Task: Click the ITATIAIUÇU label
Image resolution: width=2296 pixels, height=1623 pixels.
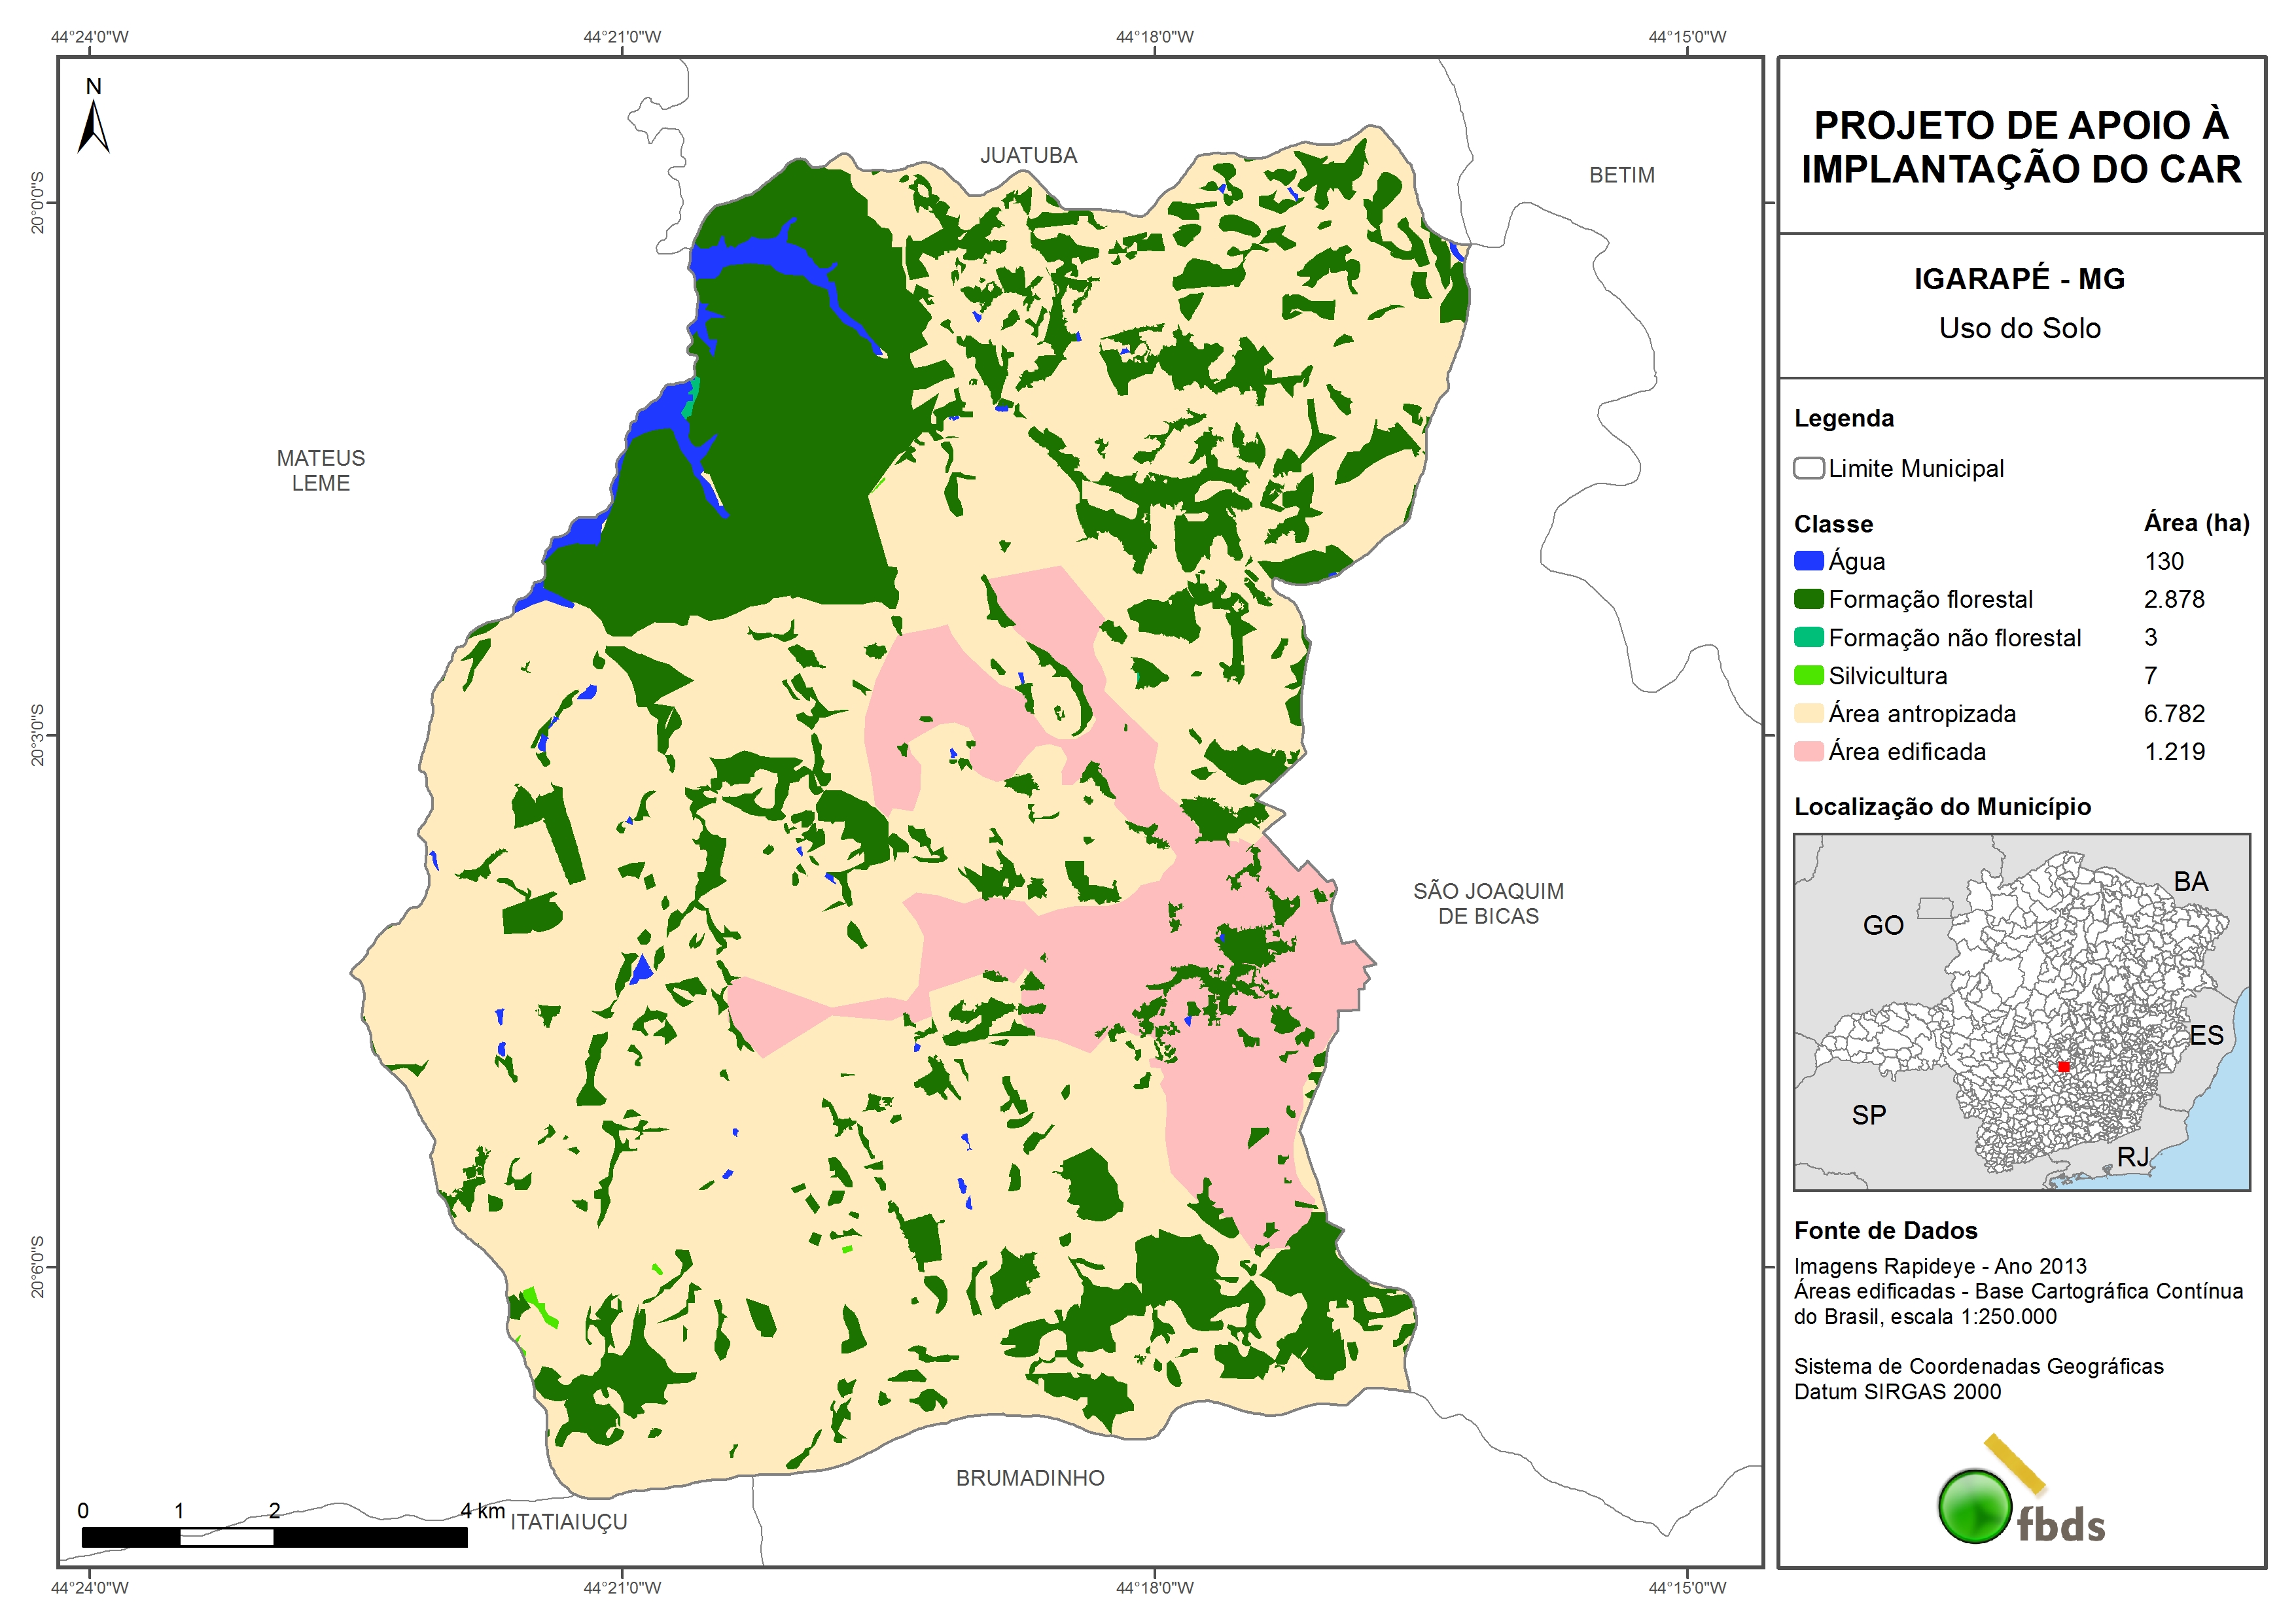Action: pyautogui.click(x=569, y=1522)
